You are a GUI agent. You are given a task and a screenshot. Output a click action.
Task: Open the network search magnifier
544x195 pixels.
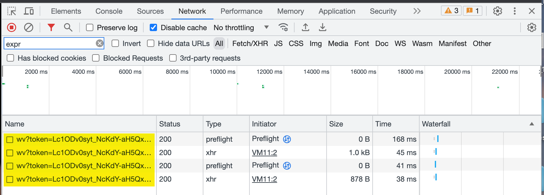click(68, 28)
